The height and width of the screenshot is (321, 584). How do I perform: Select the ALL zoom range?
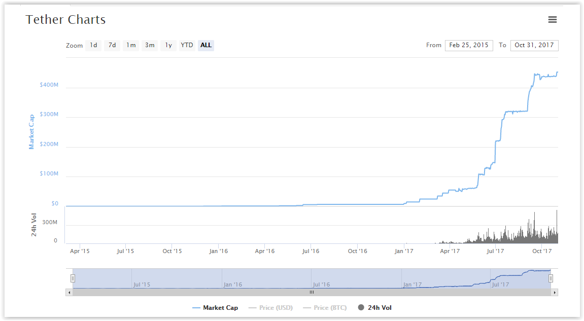coord(206,45)
